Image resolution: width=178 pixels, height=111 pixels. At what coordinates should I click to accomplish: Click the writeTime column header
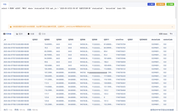(119, 39)
